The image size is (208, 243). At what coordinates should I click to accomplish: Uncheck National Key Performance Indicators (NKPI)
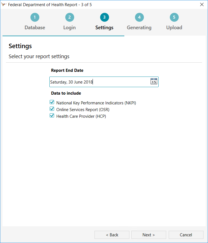(x=52, y=102)
